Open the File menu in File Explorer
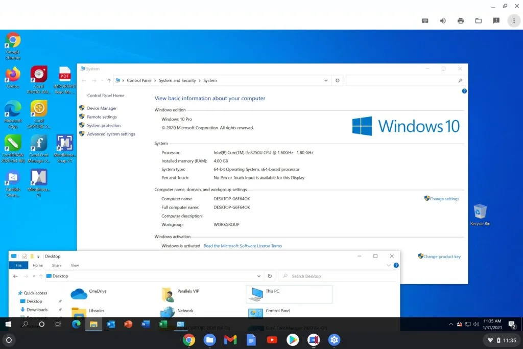Screen dimensions: 523x349 (18, 265)
